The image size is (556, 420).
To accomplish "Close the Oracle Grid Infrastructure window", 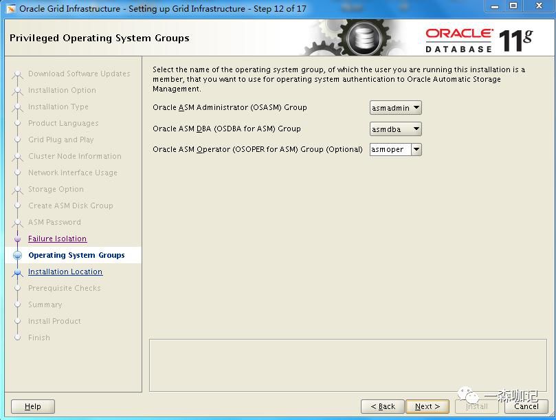I will (540, 6).
